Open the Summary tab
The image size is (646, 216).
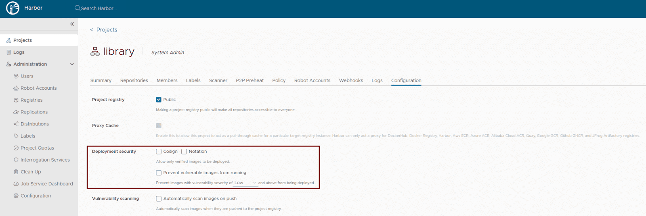pyautogui.click(x=101, y=80)
